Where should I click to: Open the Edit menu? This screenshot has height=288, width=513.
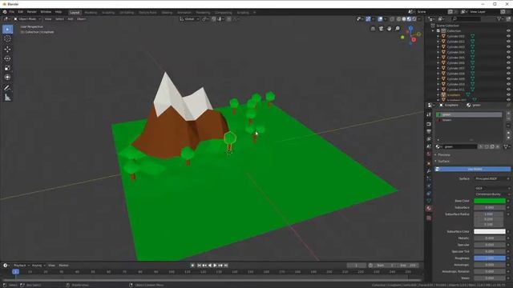(21, 12)
